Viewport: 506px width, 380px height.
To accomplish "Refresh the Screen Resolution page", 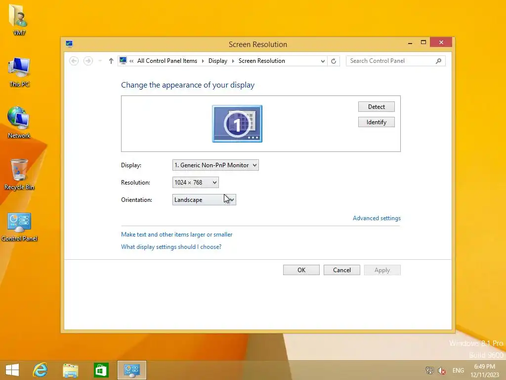I will [334, 61].
